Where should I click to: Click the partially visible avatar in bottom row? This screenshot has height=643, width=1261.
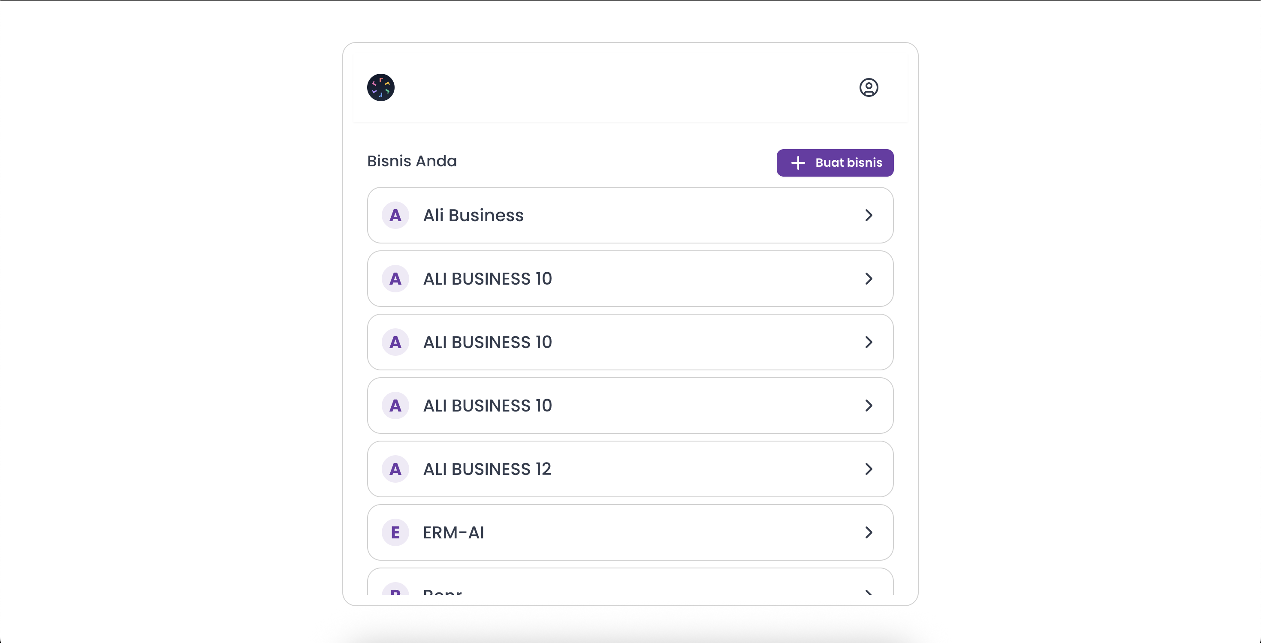(395, 589)
